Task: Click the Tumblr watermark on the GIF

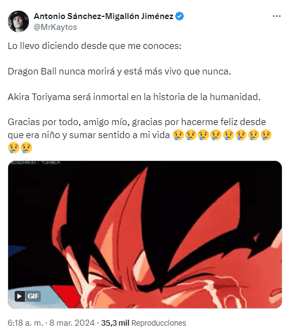Action: [35, 163]
